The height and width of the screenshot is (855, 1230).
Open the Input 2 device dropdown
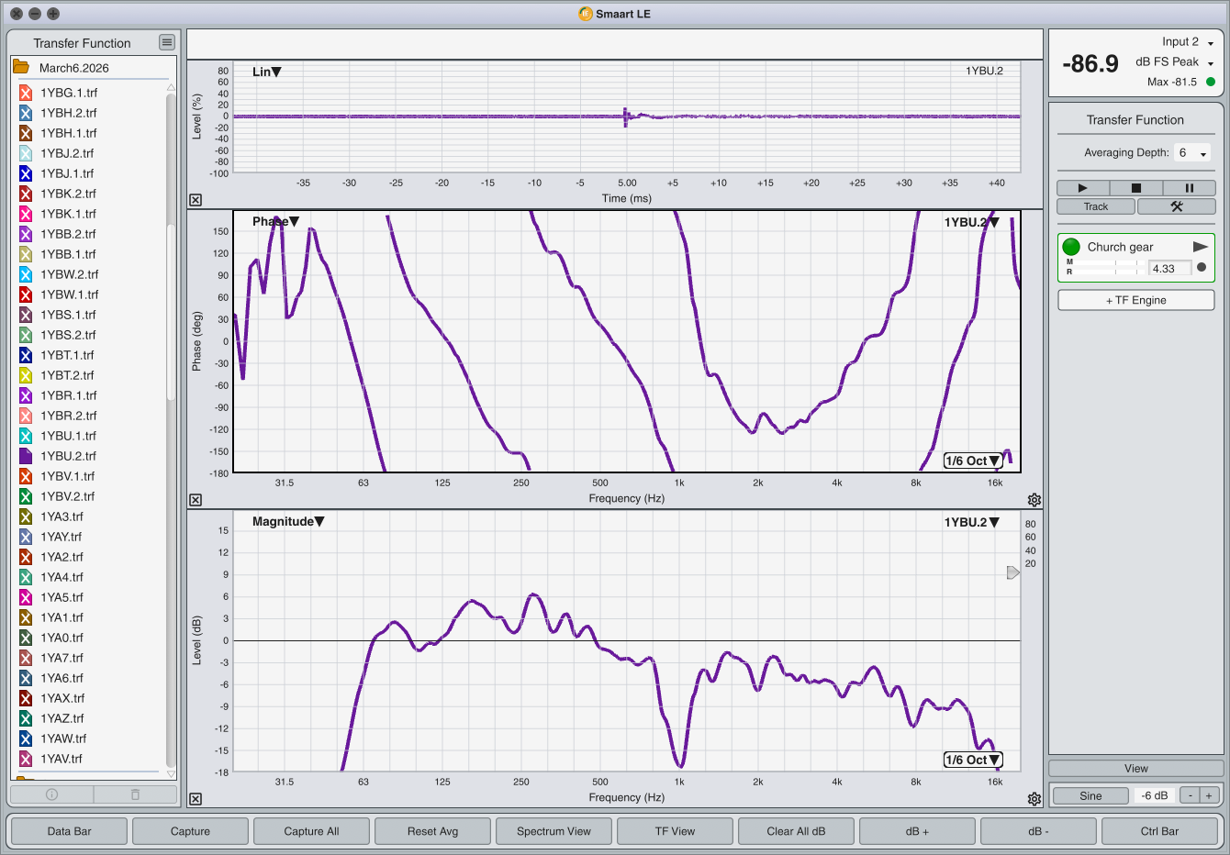(x=1210, y=43)
